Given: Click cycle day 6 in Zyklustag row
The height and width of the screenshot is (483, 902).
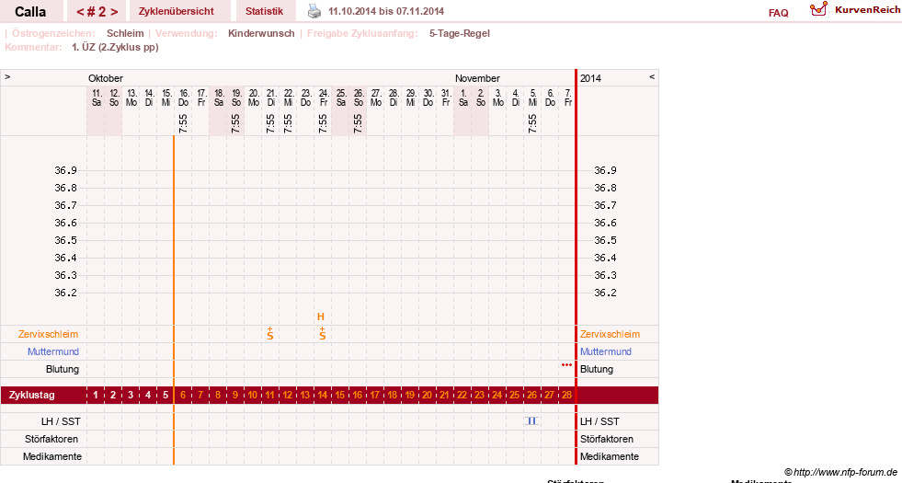Looking at the screenshot, I should point(183,396).
